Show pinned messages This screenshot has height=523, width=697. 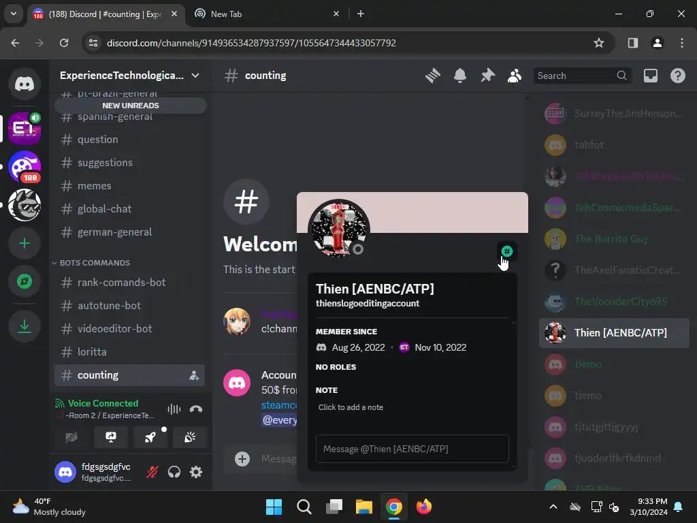point(487,76)
